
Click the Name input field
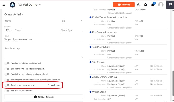[x=32, y=21]
